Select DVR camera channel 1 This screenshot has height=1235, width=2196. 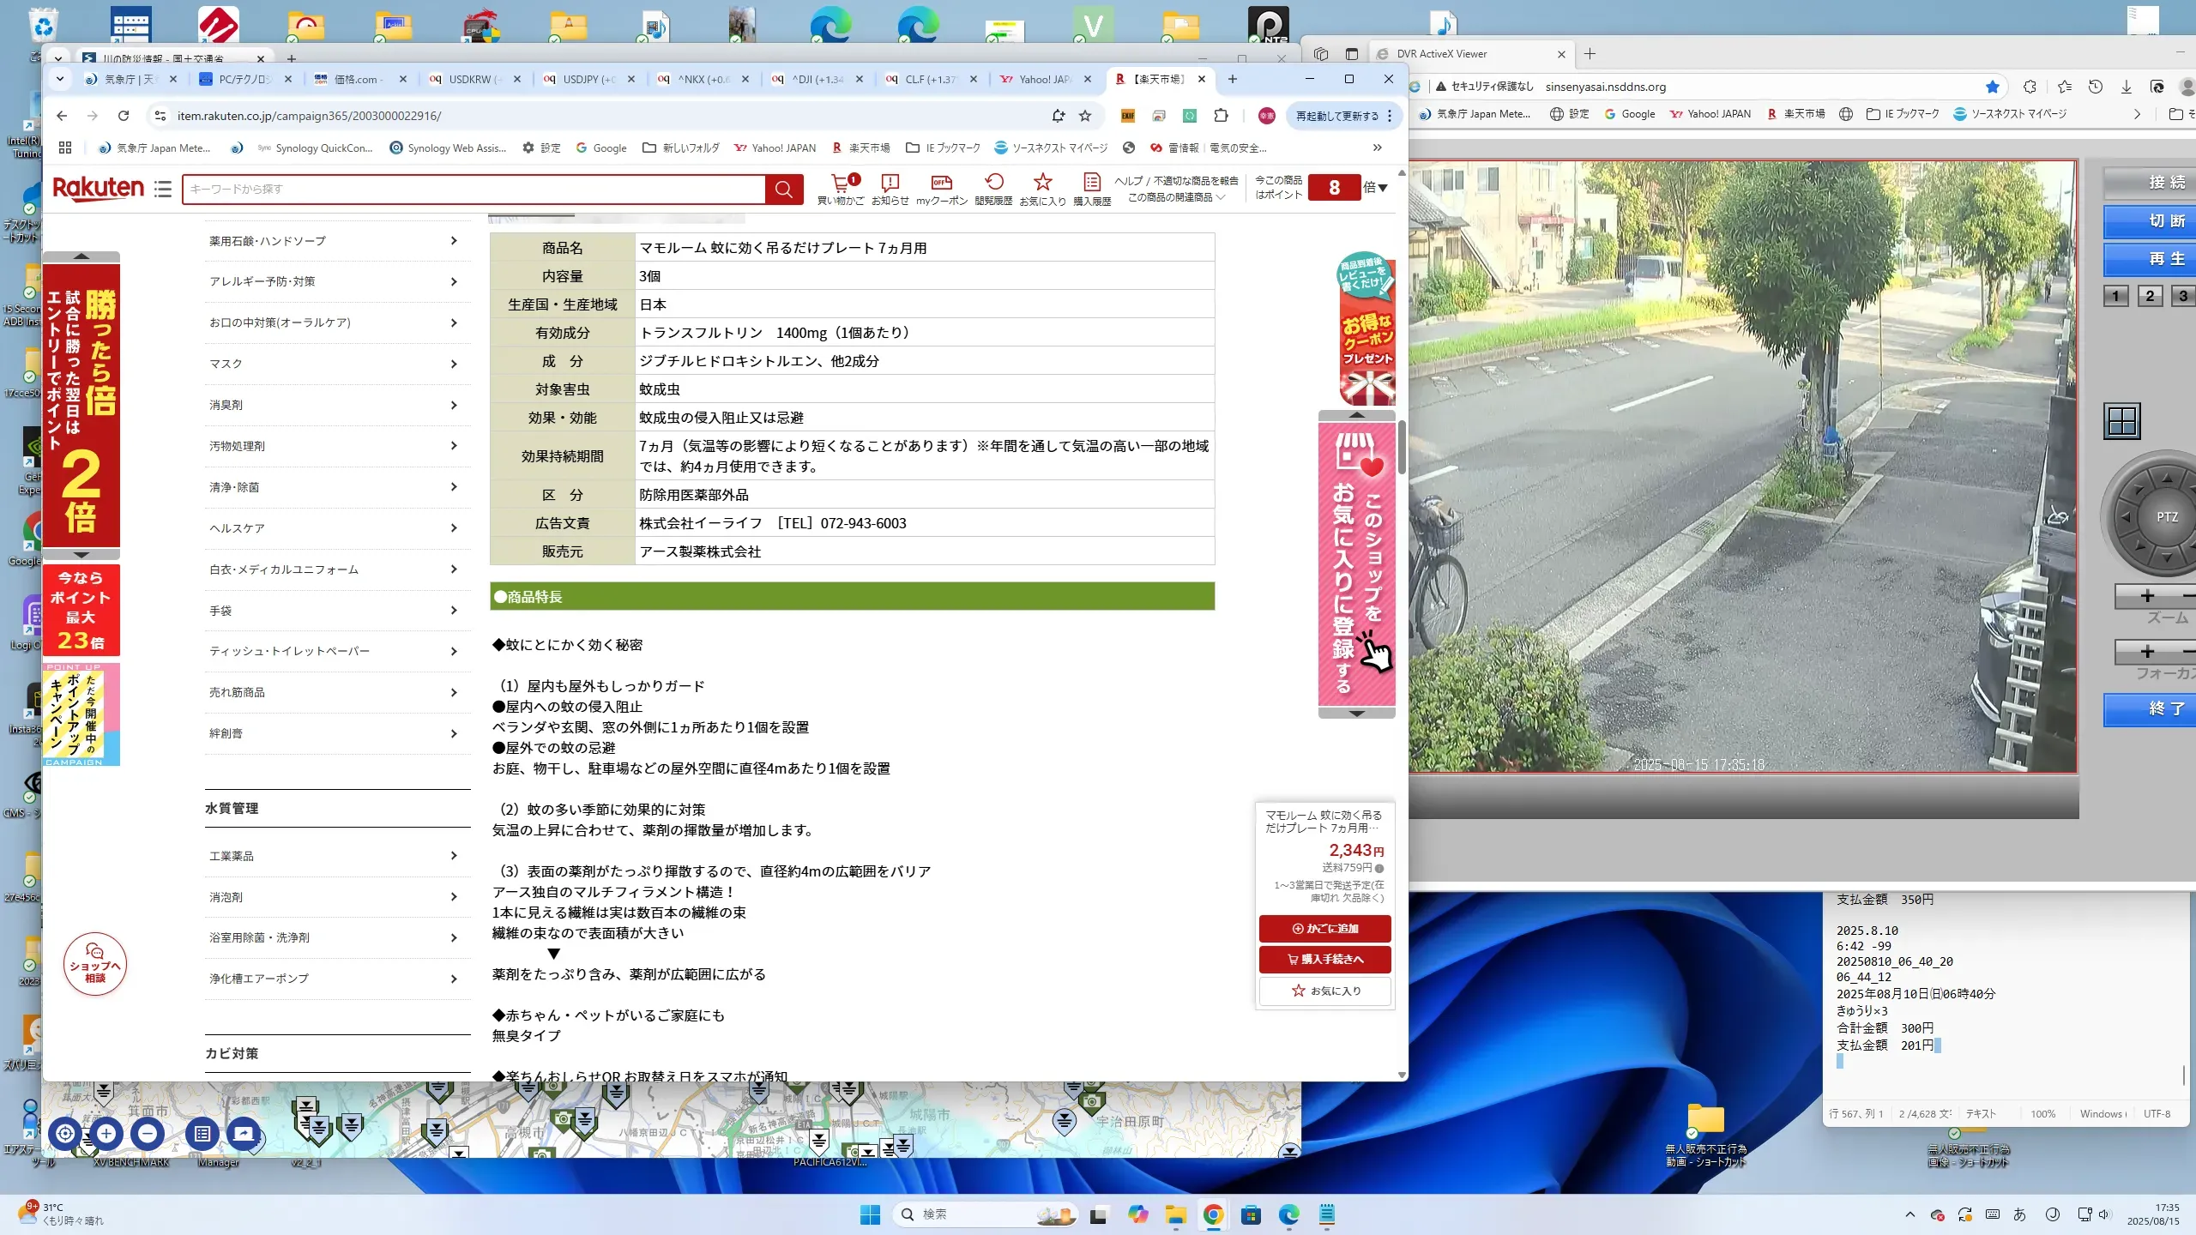pos(2115,296)
